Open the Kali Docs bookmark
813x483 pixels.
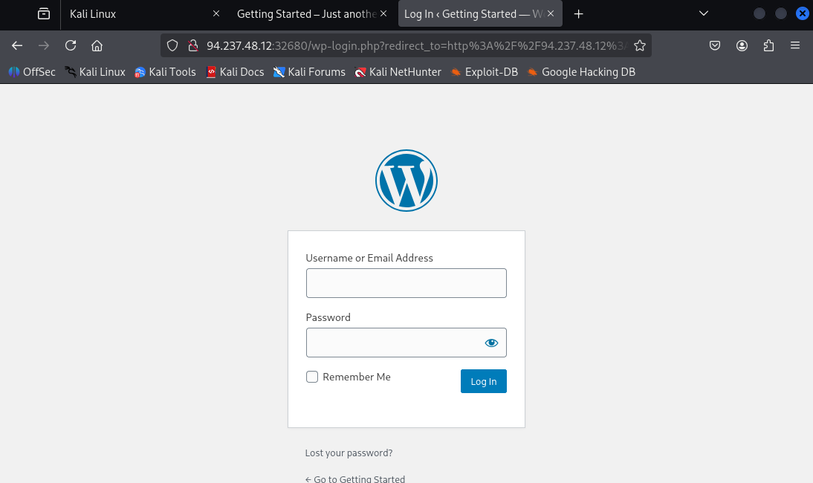pyautogui.click(x=235, y=72)
